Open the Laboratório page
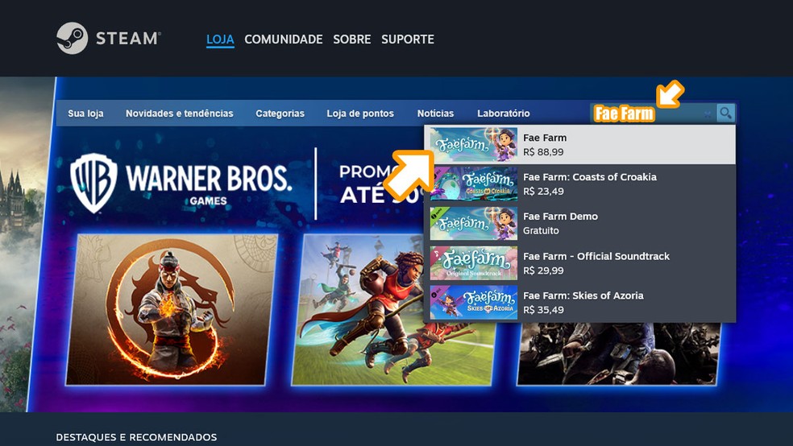The image size is (793, 446). 503,114
